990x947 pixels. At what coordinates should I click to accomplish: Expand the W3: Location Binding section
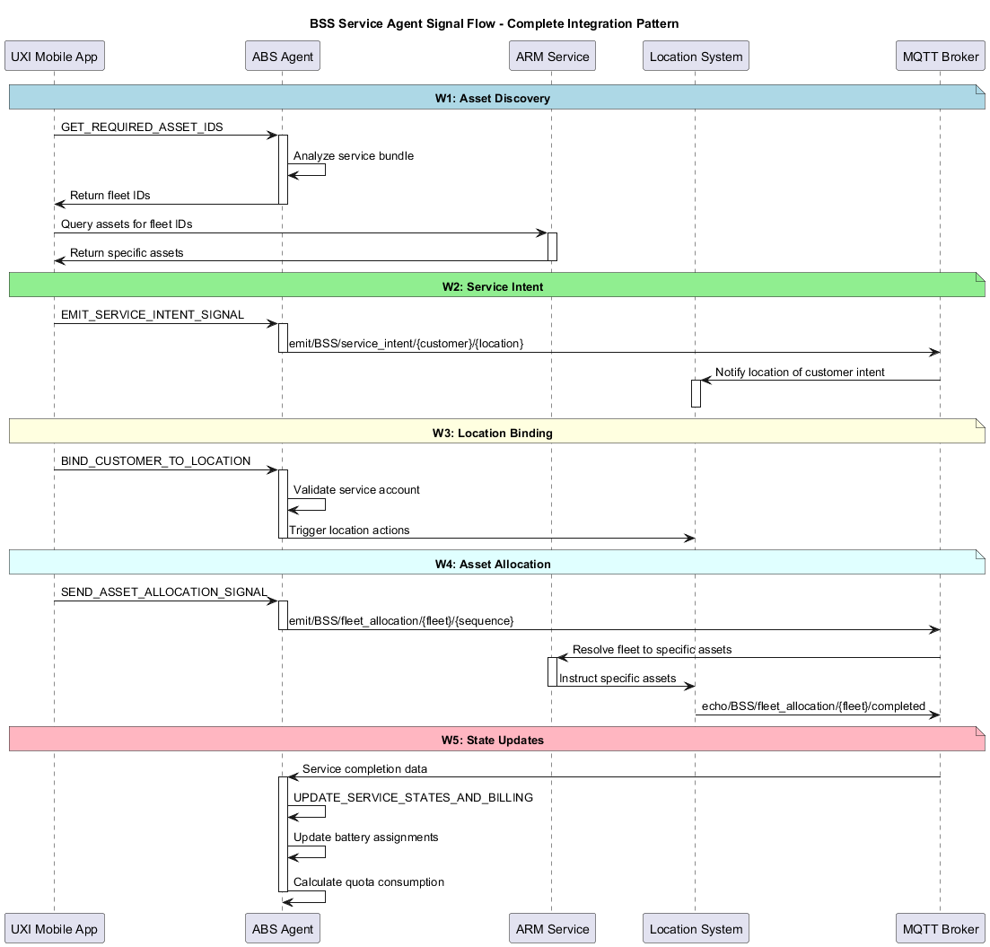[496, 432]
